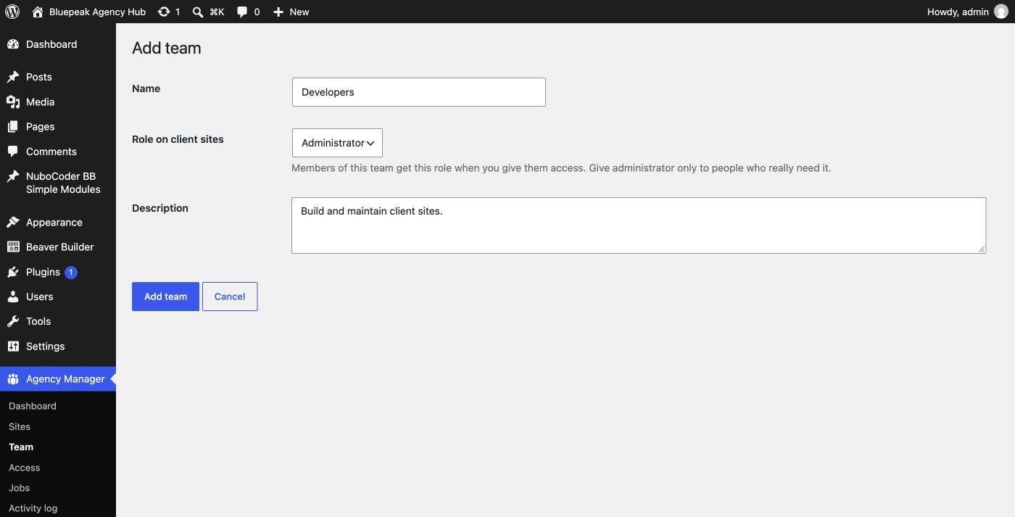Click into the Name field with Developers
Screen dimensions: 1015x517
coord(419,92)
